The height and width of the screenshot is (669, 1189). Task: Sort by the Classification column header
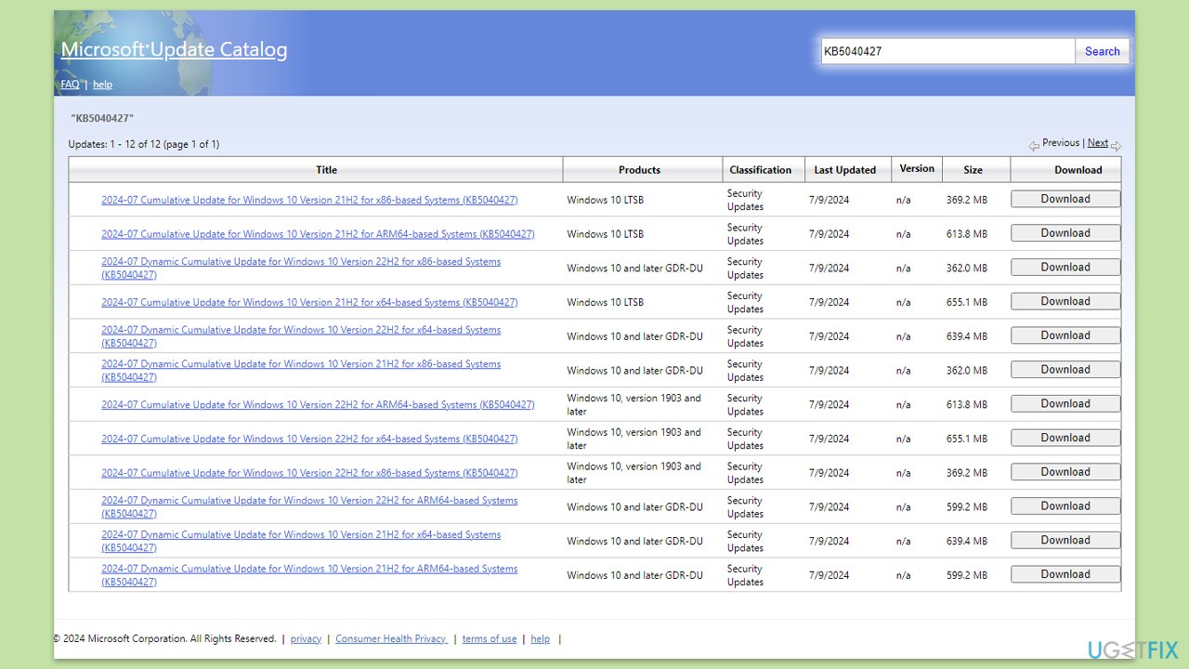764,170
